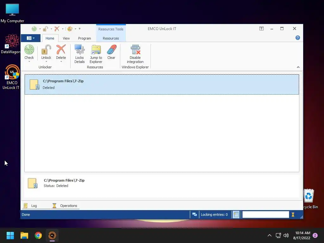The width and height of the screenshot is (324, 243).
Task: Click the status bar text field
Action: pos(265,215)
